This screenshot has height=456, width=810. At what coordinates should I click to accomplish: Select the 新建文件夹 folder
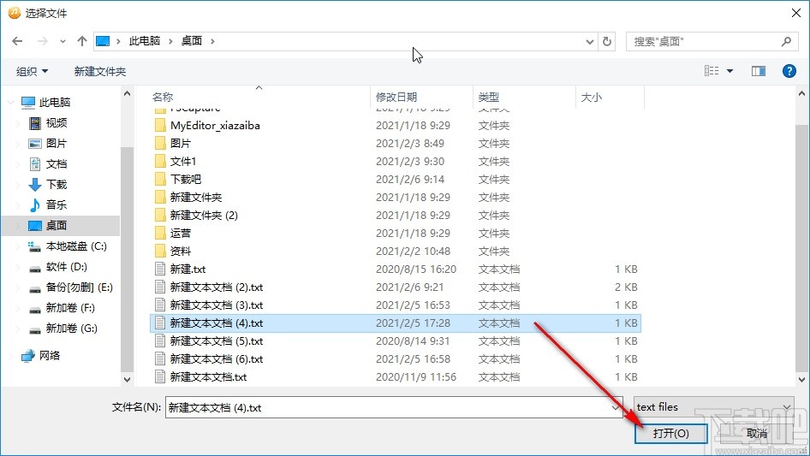click(x=196, y=198)
